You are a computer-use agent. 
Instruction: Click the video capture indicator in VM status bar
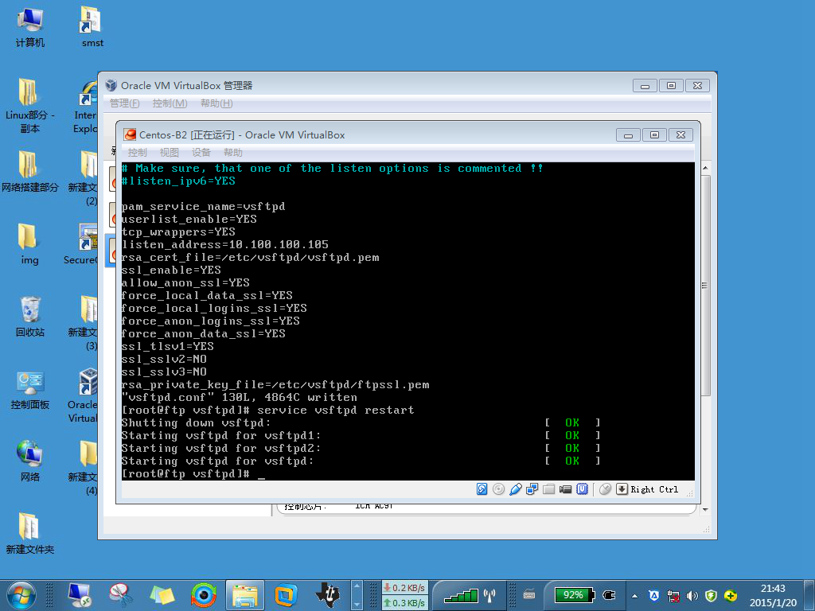566,489
